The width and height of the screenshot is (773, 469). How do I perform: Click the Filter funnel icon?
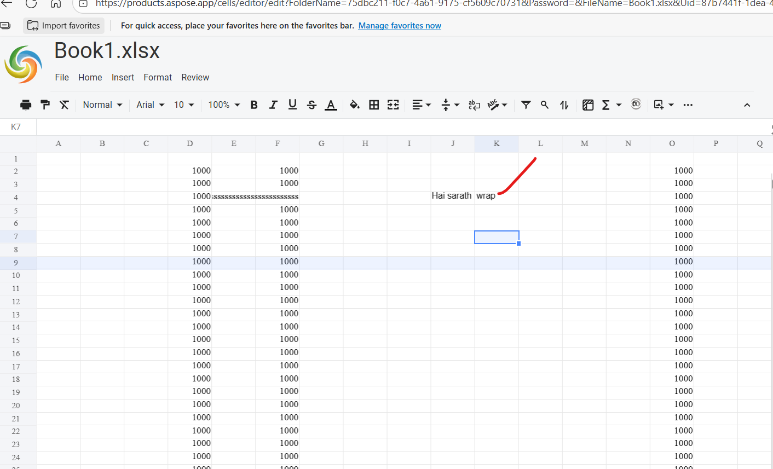point(526,105)
